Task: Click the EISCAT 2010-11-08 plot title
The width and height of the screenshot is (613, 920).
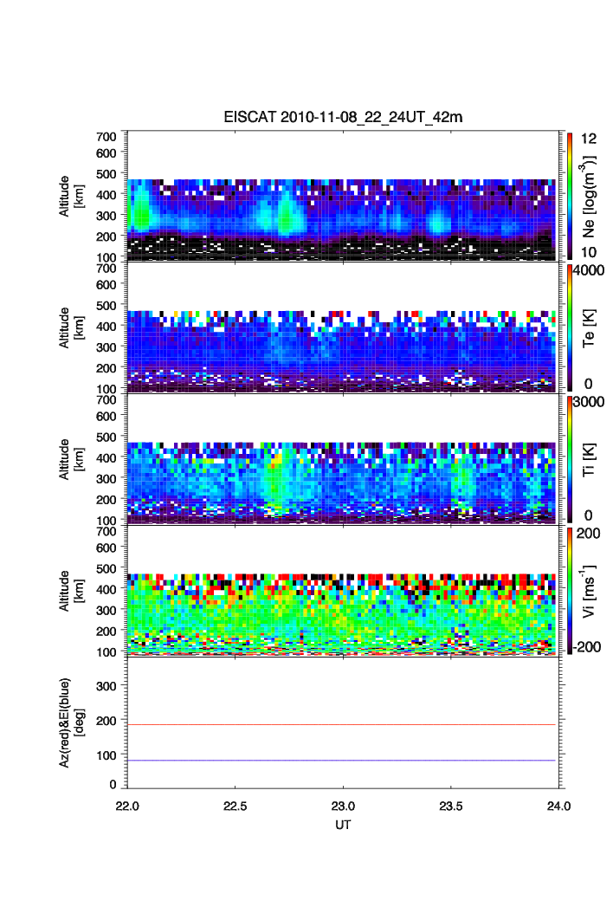Action: (344, 117)
